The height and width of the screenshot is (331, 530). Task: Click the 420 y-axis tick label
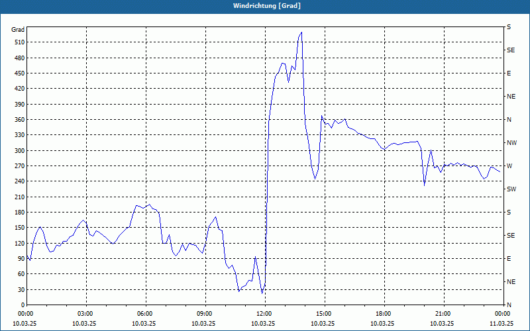click(x=20, y=89)
